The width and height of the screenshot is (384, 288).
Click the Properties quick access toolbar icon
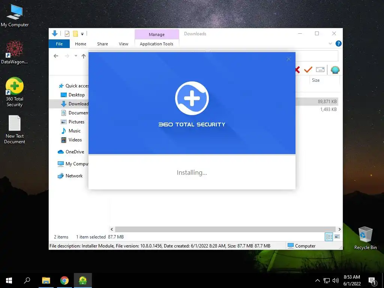(x=67, y=34)
